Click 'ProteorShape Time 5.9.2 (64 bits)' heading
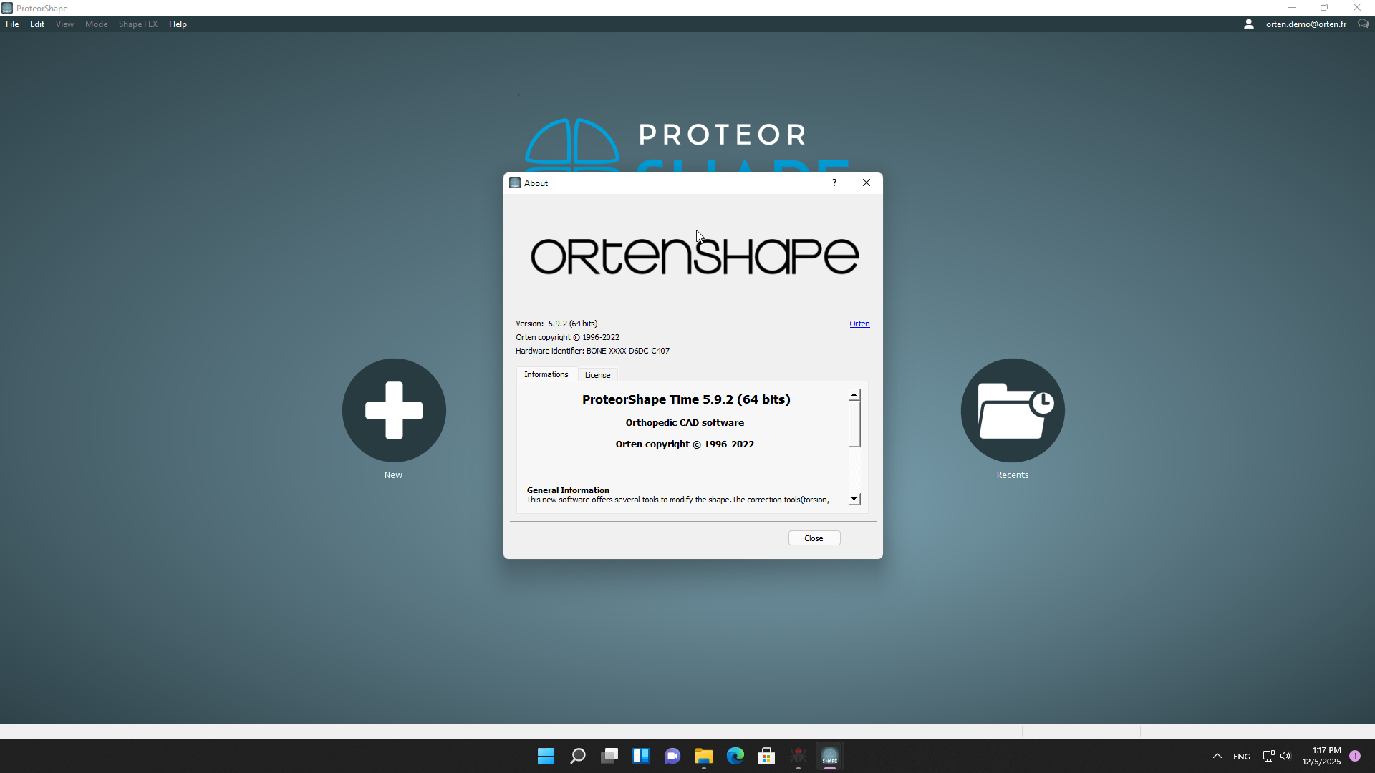Screen dimensions: 1375x773 coord(686,399)
